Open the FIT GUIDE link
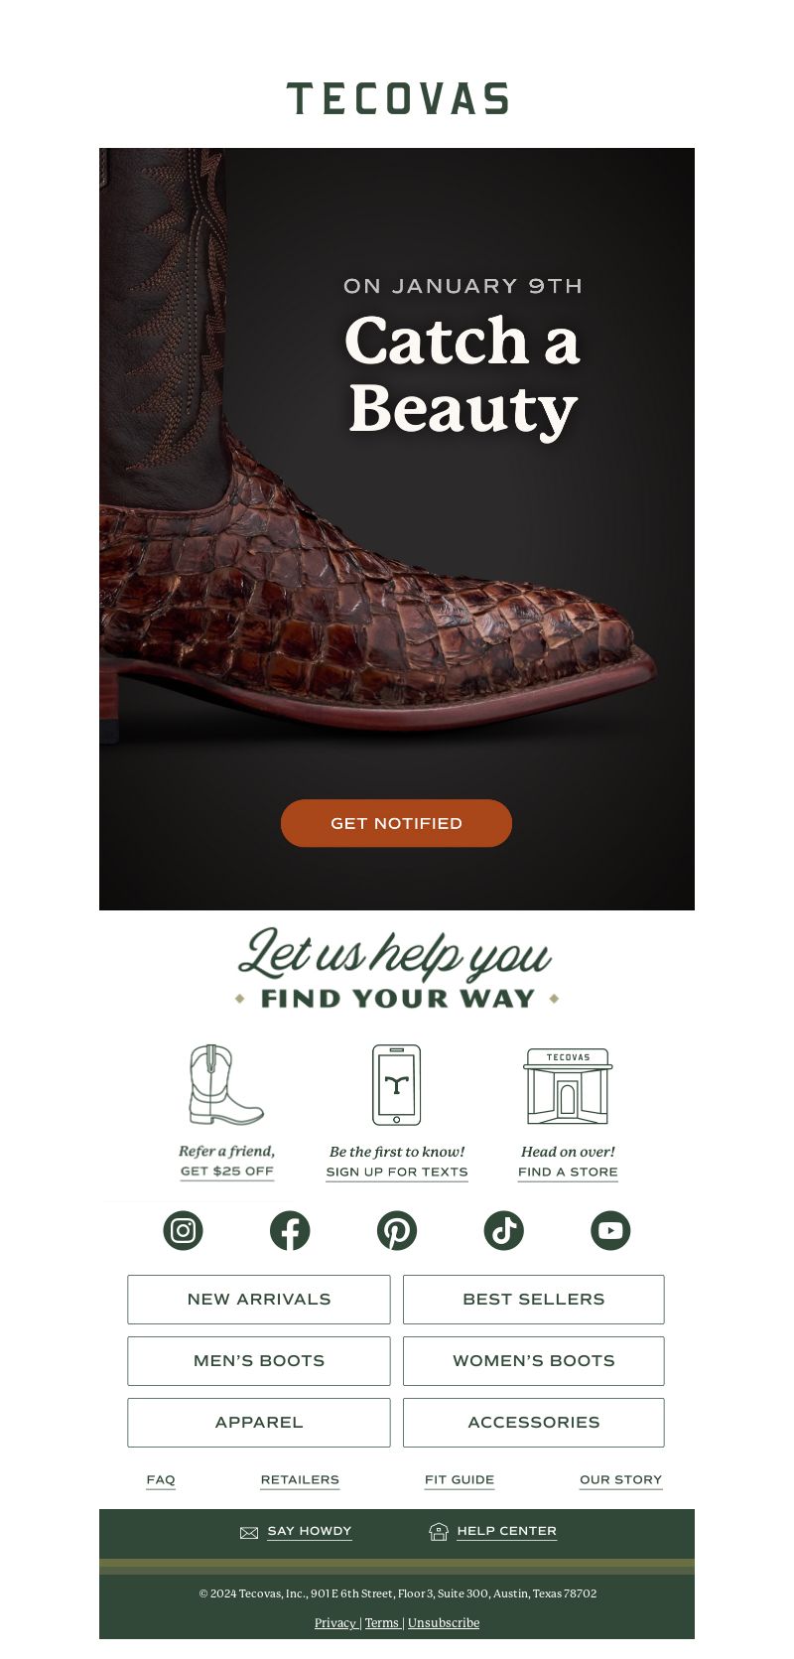 pos(460,1479)
